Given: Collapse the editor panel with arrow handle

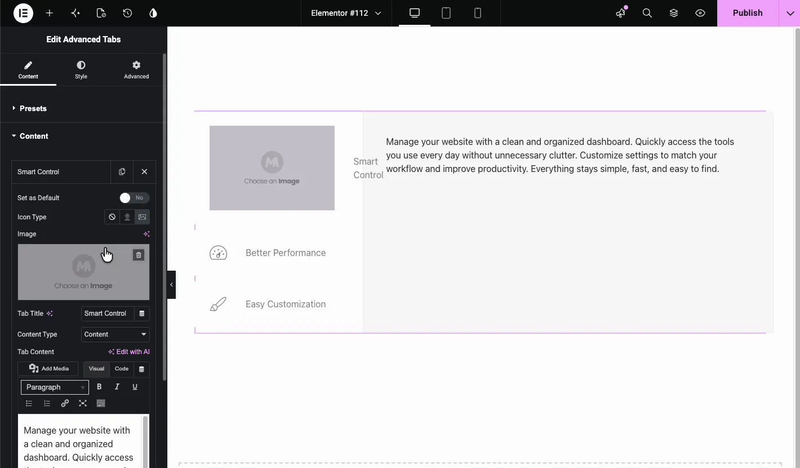Looking at the screenshot, I should [171, 285].
